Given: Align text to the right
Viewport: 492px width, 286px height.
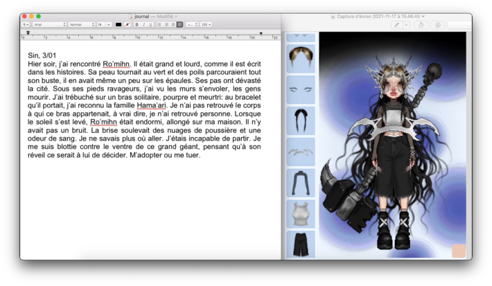Looking at the screenshot, I should (173, 24).
